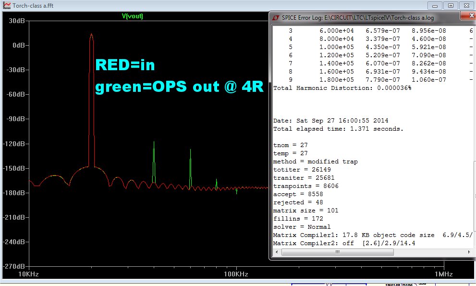The width and height of the screenshot is (476, 286).
Task: Click the 'method = modified trap' line
Action: pos(316,162)
